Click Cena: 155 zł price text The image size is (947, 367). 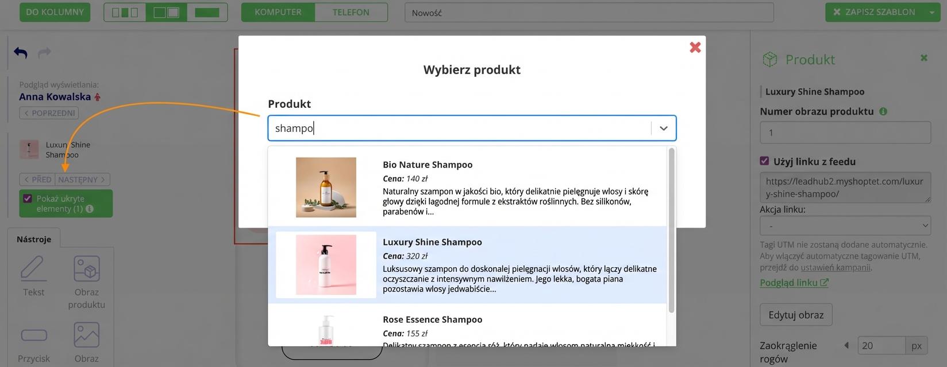[405, 333]
